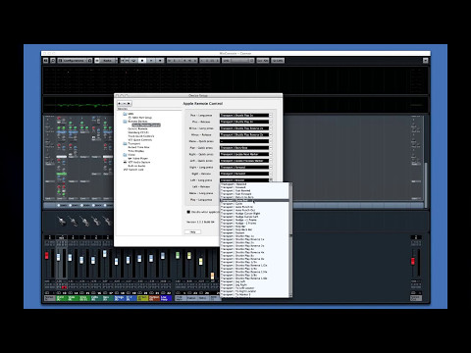The width and height of the screenshot is (471, 353).
Task: Click the gray leftmost channel name label
Action: tap(49, 298)
